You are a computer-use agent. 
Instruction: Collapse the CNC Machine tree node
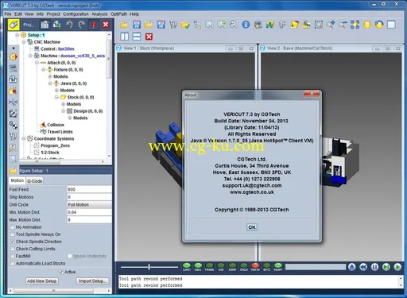[x=24, y=42]
